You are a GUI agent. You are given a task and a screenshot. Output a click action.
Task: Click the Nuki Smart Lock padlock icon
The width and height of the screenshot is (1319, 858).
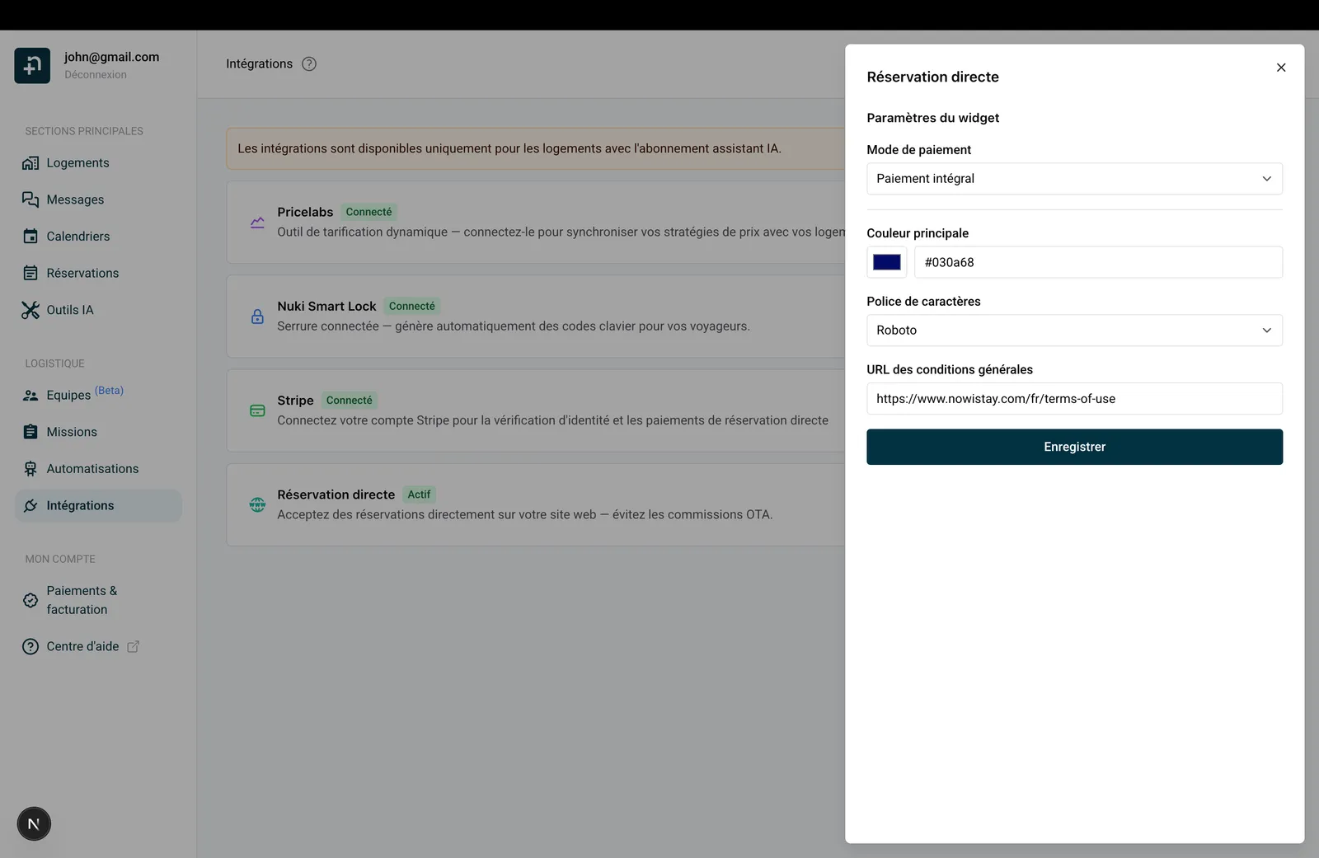click(257, 316)
